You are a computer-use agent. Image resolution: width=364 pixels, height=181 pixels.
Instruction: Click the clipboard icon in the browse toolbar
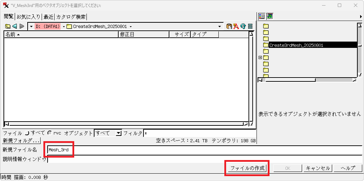[229, 26]
